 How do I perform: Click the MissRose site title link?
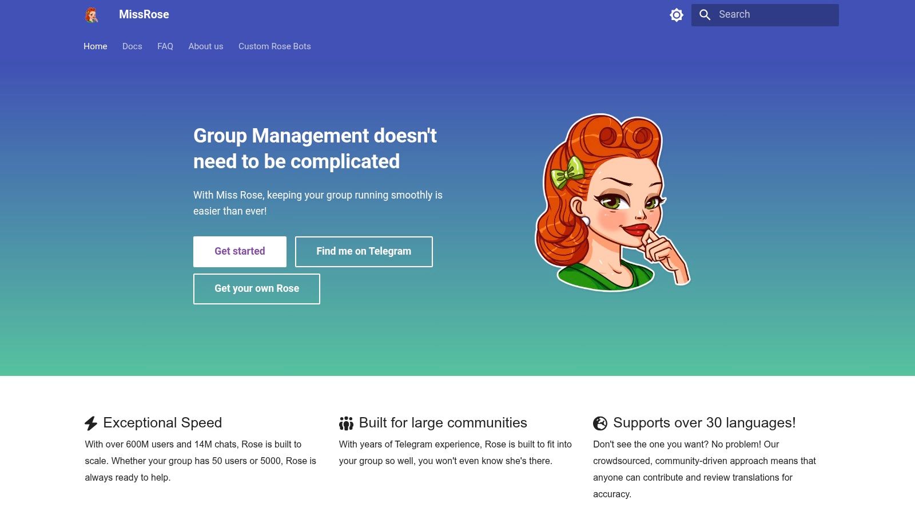[x=144, y=15]
